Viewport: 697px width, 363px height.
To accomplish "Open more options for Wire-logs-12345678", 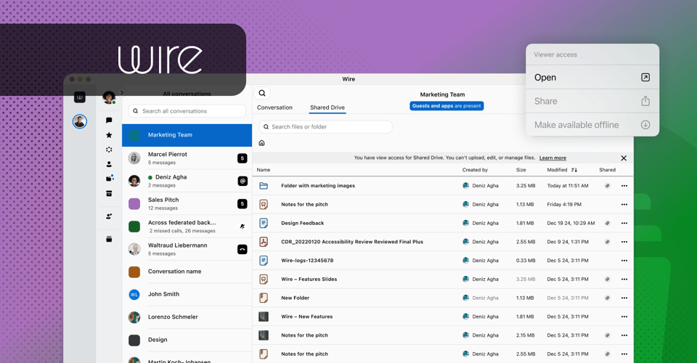I will pyautogui.click(x=624, y=261).
